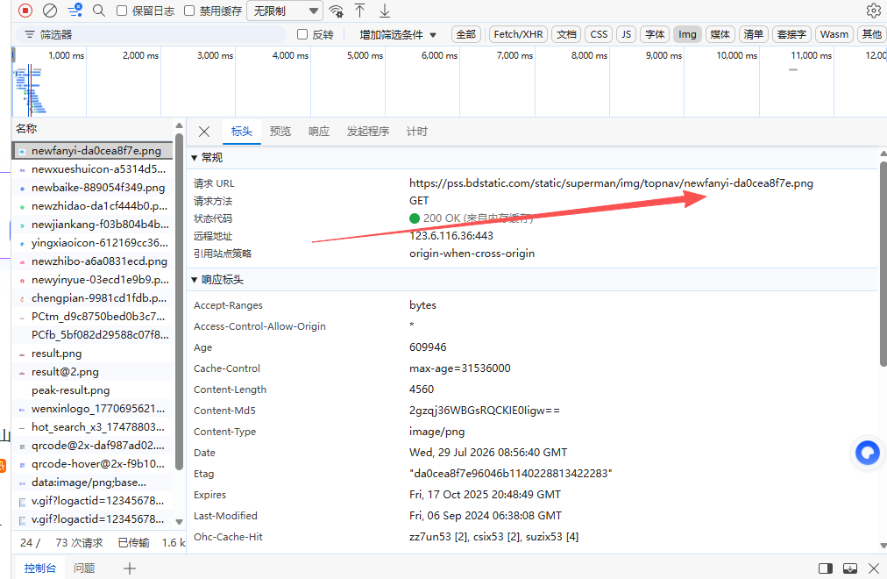Close the bottom drawer
This screenshot has width=887, height=579.
pos(874,568)
